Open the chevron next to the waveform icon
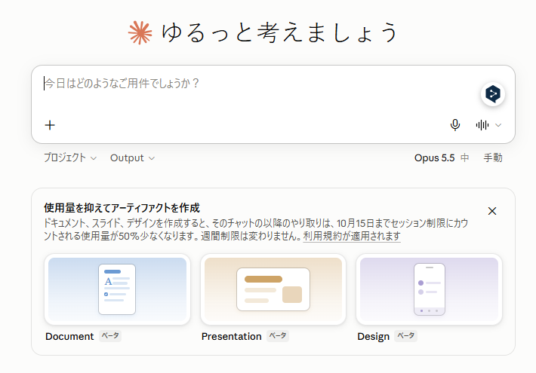The width and height of the screenshot is (536, 373). click(498, 125)
